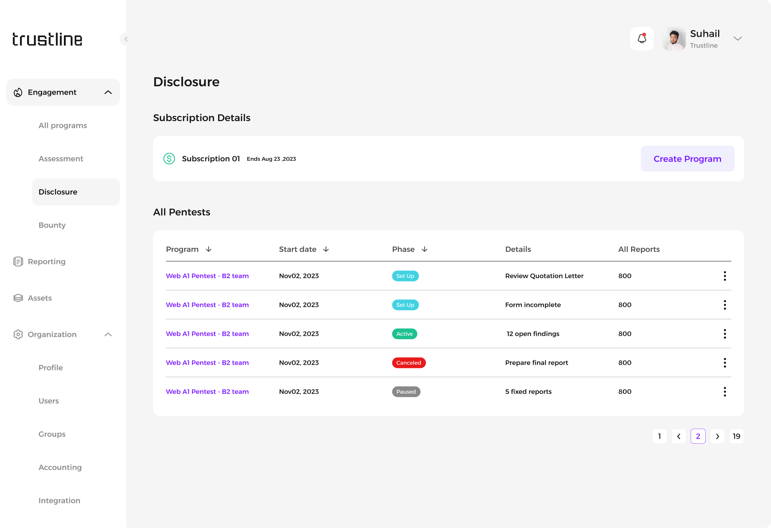771x528 pixels.
Task: Collapse the sidebar with arrow handle
Action: pos(125,39)
